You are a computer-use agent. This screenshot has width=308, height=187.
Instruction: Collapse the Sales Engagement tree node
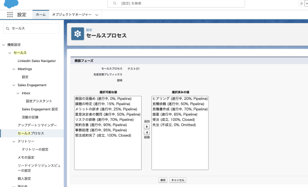pos(14,85)
